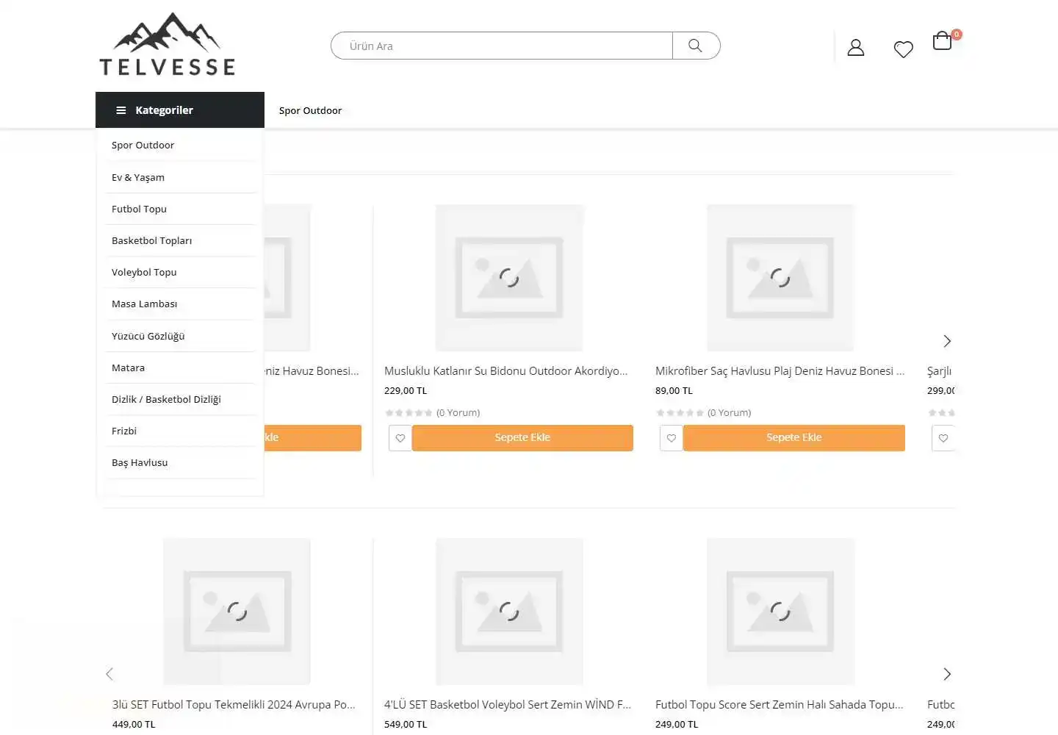Show next products in first carousel

(x=947, y=341)
